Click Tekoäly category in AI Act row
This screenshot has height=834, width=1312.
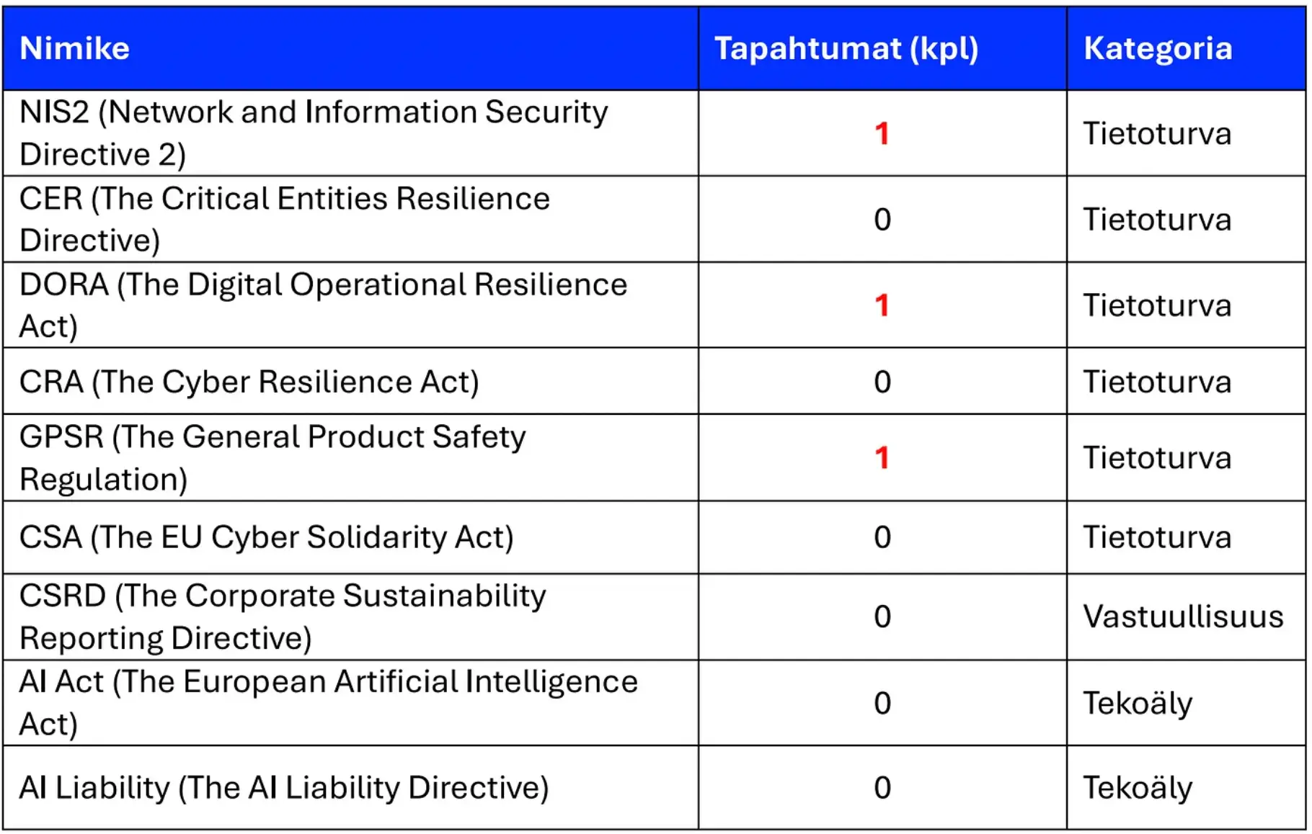click(x=1138, y=703)
